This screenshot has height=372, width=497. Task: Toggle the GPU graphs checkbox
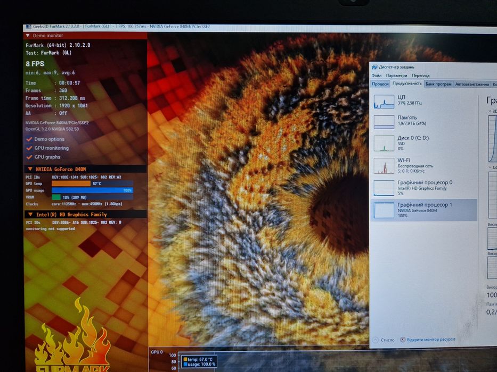29,157
